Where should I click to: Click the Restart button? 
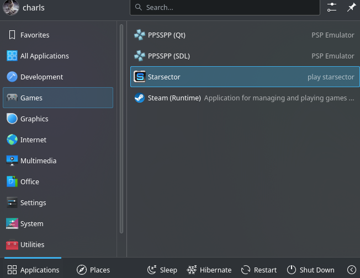259,270
